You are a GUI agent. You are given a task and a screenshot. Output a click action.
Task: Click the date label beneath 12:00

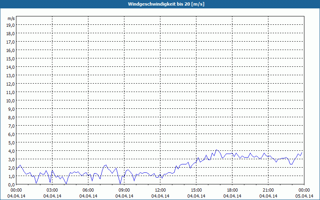[x=160, y=196]
